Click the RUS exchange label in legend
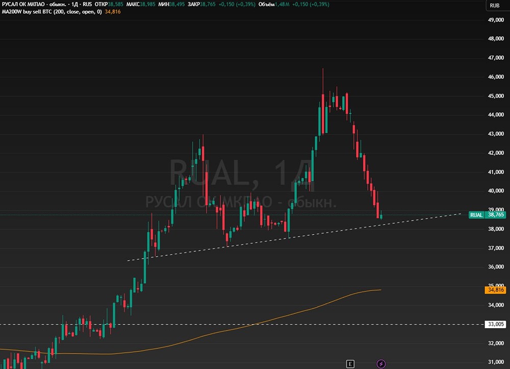 point(87,4)
